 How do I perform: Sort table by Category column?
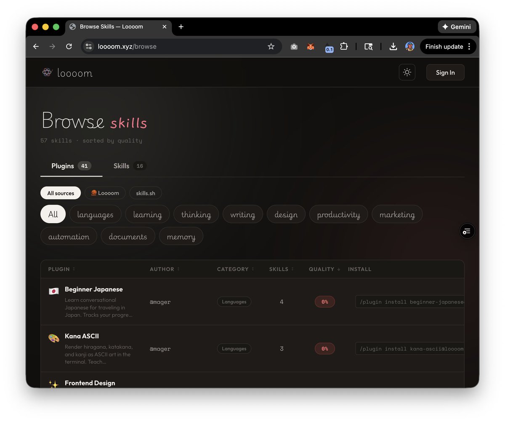click(x=236, y=269)
